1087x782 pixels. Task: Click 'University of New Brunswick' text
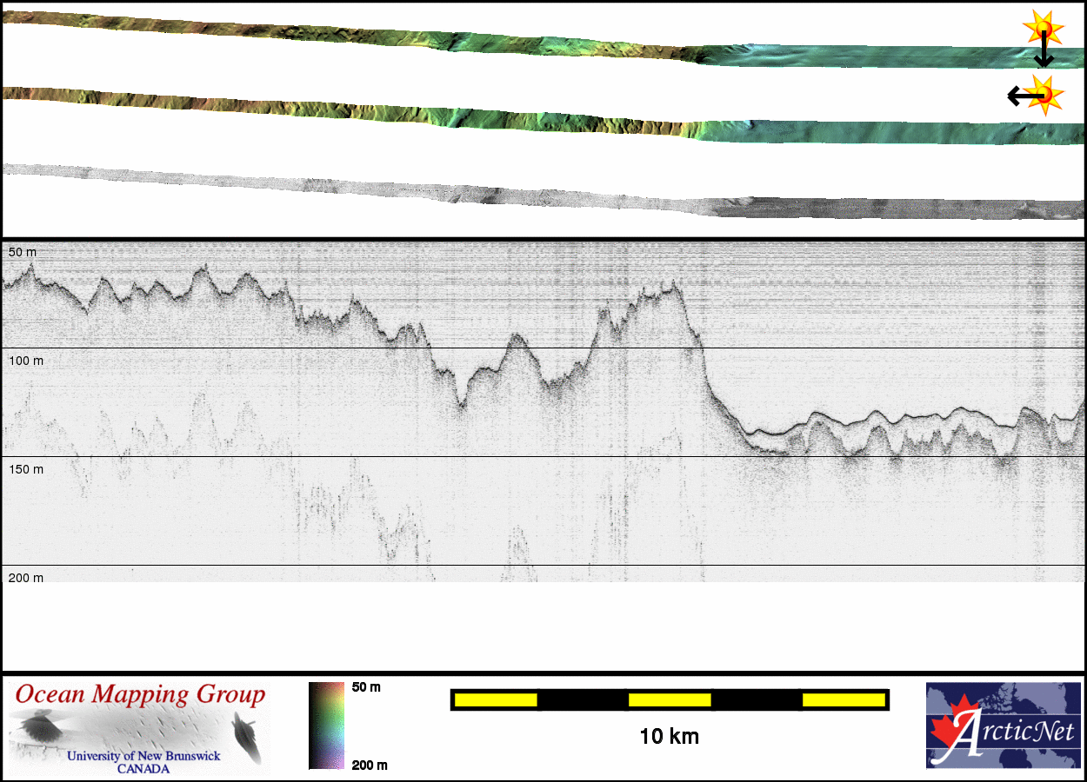pyautogui.click(x=143, y=756)
